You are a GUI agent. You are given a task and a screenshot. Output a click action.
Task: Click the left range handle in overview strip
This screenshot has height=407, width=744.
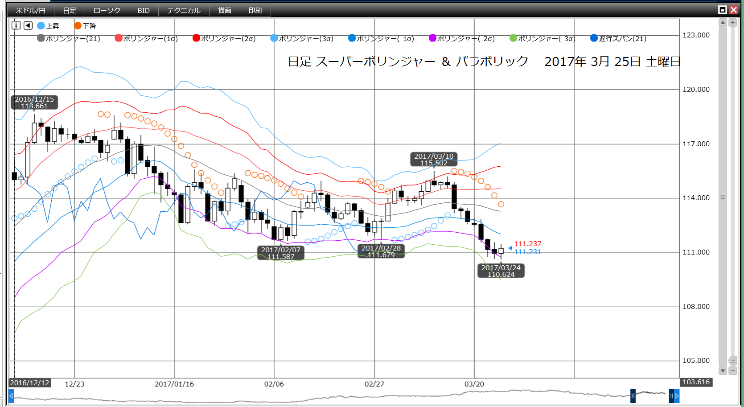point(633,395)
